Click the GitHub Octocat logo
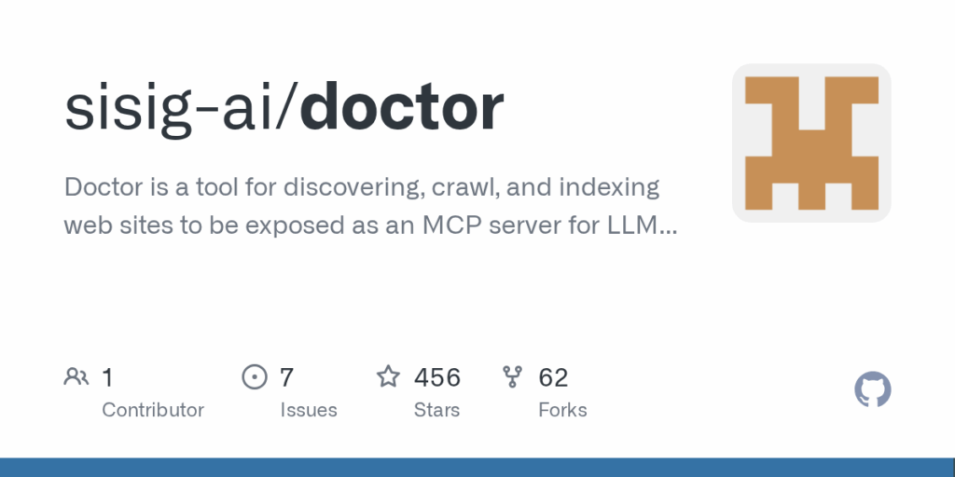The height and width of the screenshot is (477, 955). pos(872,389)
